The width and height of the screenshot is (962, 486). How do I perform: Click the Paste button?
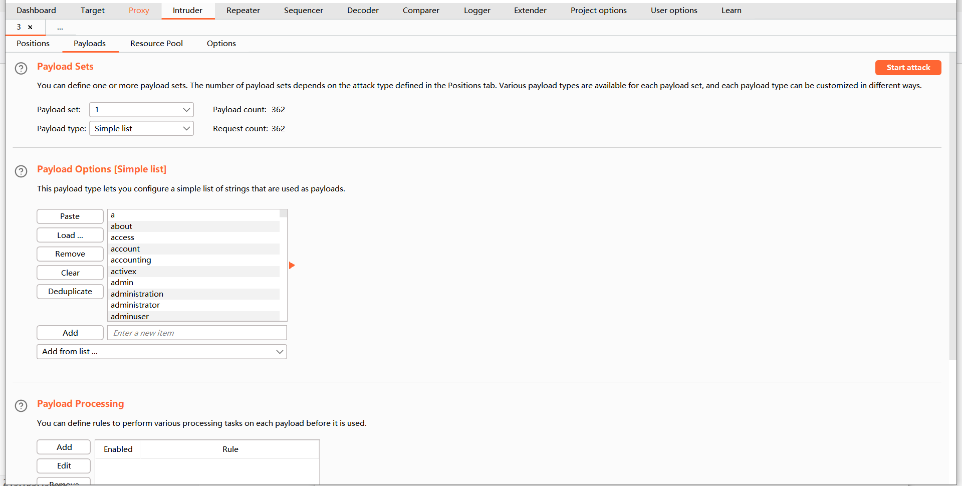(x=70, y=216)
